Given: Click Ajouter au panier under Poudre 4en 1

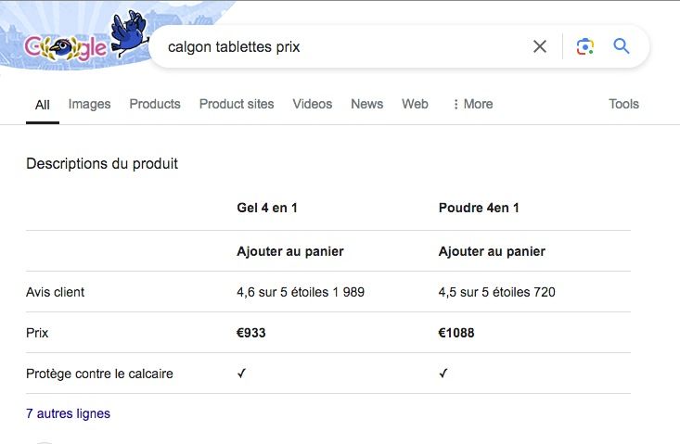Looking at the screenshot, I should (x=492, y=251).
